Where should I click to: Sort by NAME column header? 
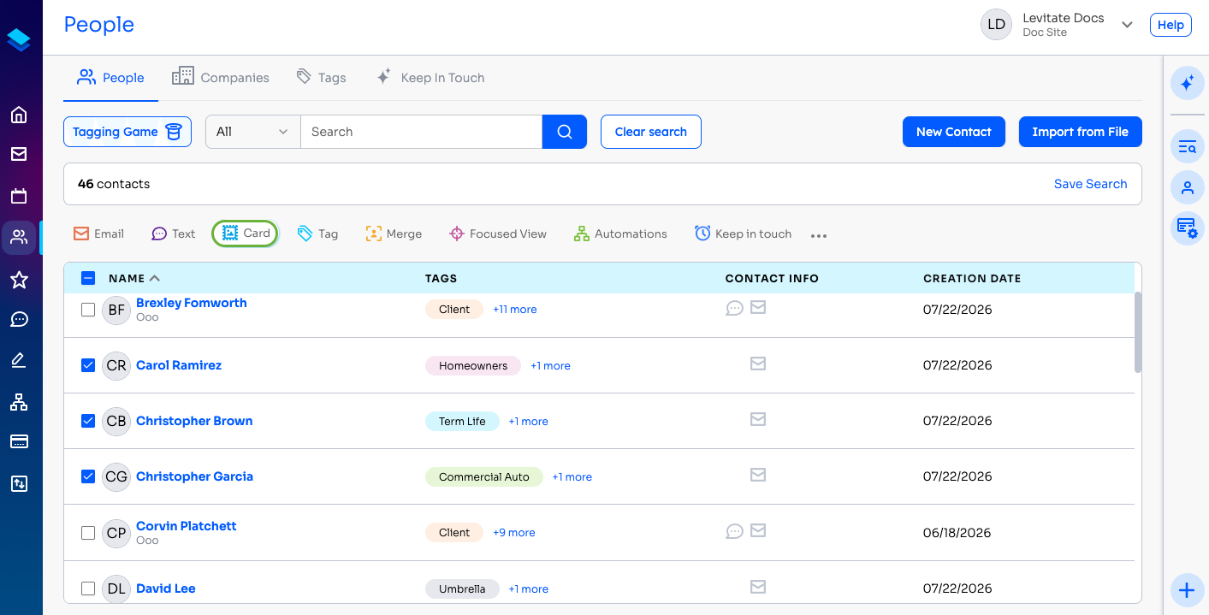134,278
